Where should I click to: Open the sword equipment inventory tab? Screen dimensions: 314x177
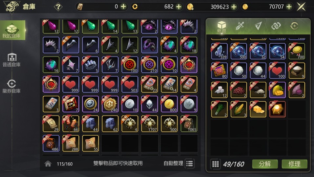[x=240, y=26]
